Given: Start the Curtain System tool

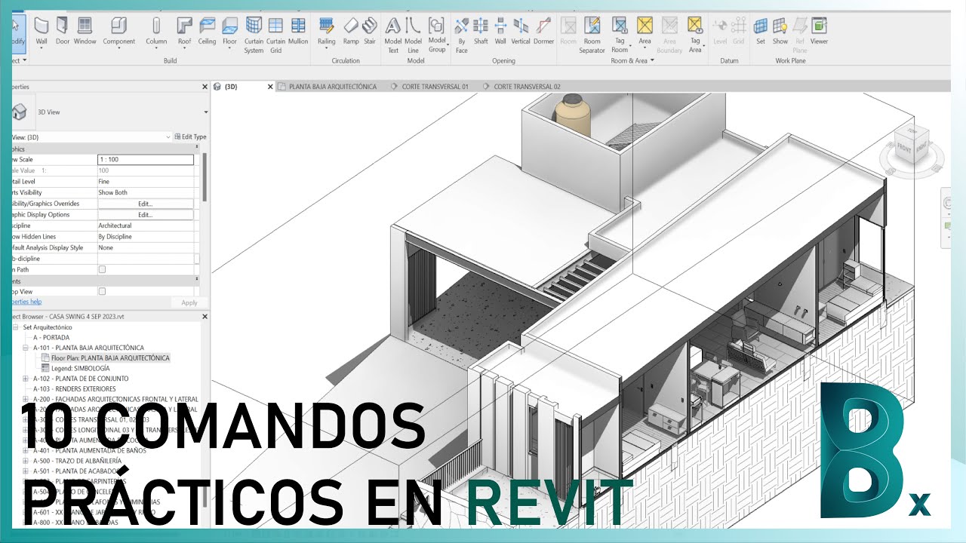Looking at the screenshot, I should click(x=254, y=35).
